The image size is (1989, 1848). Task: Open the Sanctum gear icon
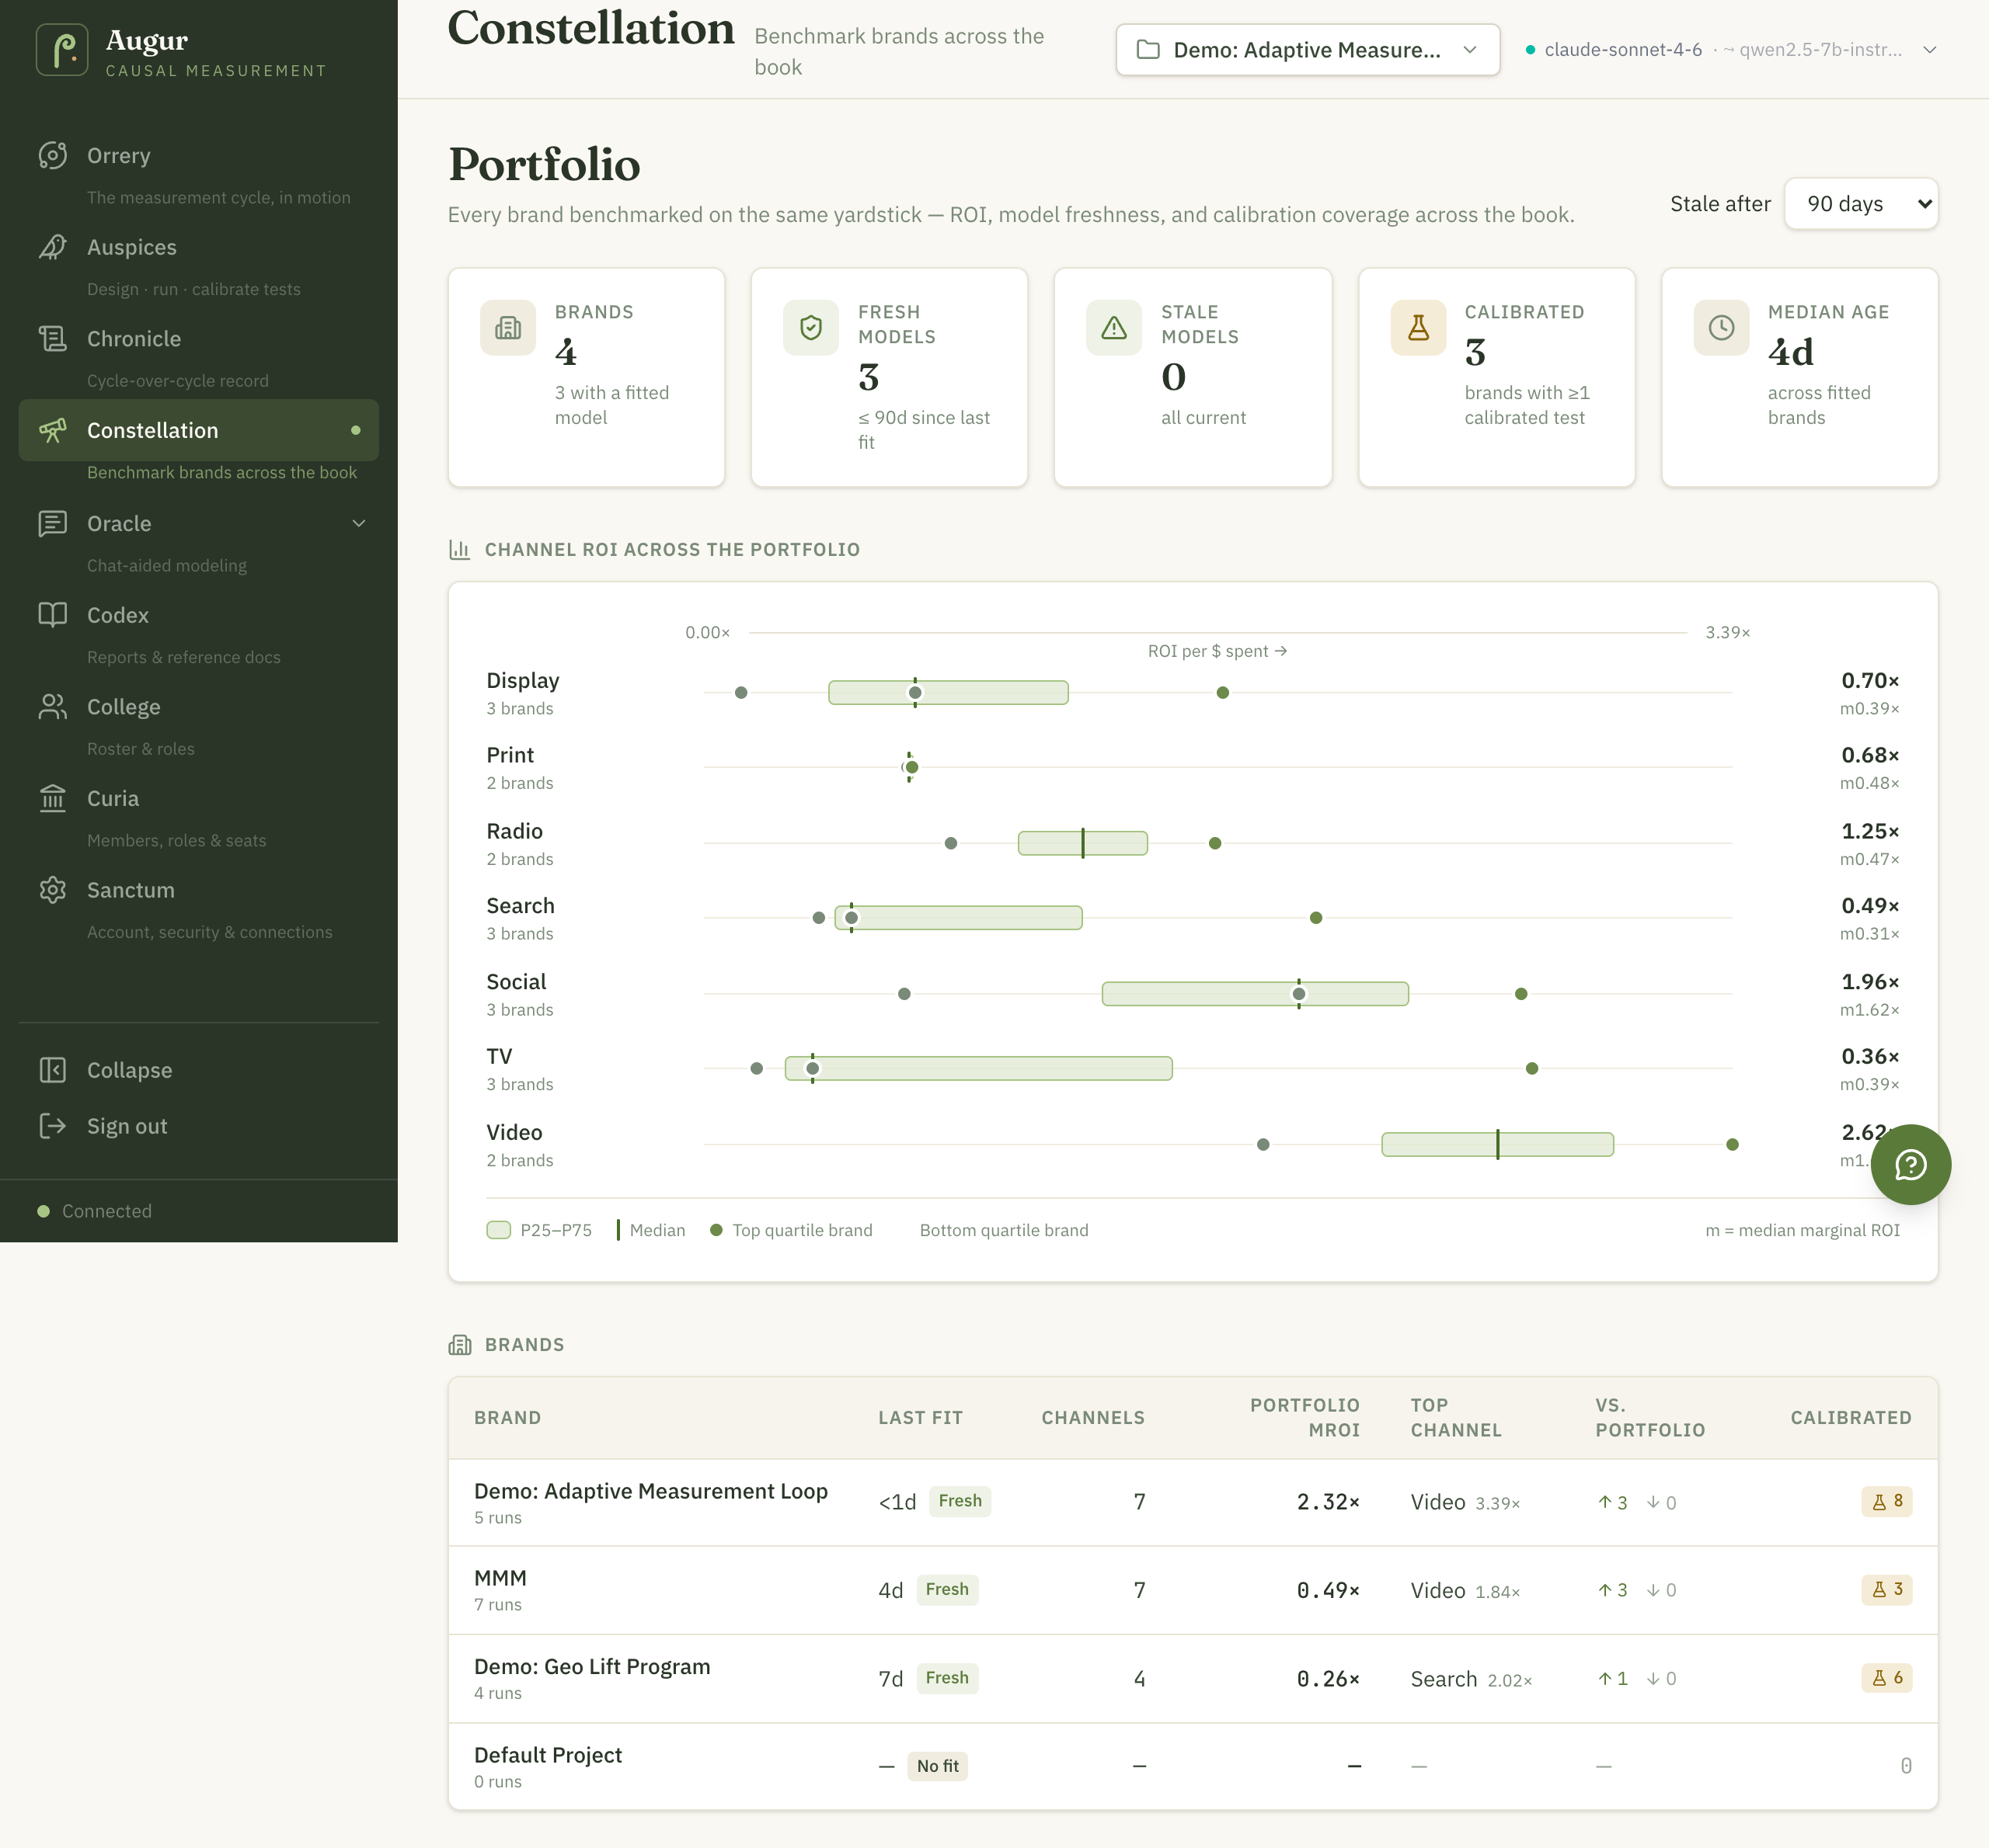coord(53,890)
